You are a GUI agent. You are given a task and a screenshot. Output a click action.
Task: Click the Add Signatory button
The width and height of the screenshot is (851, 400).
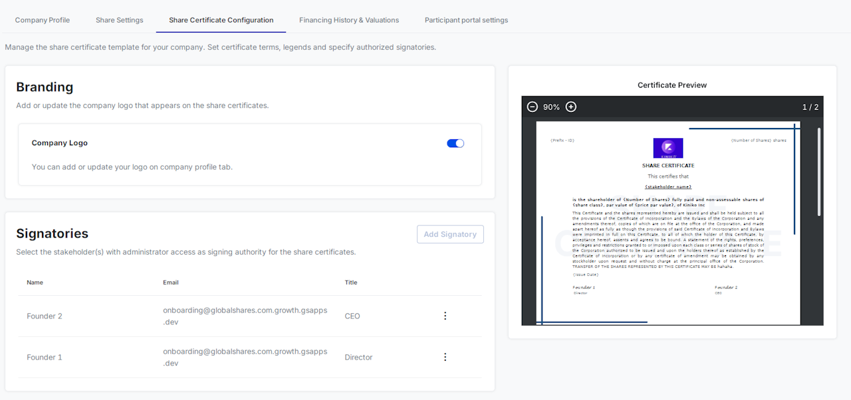point(450,234)
